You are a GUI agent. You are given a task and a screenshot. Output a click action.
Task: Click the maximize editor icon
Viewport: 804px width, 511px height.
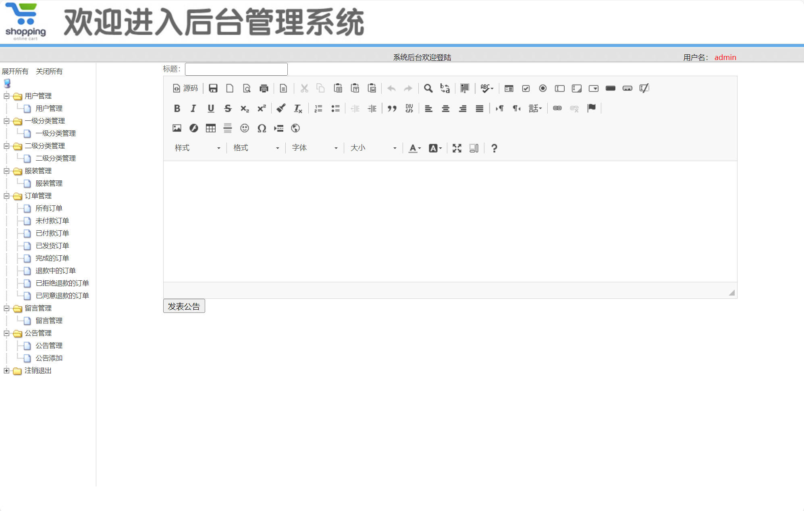point(457,148)
